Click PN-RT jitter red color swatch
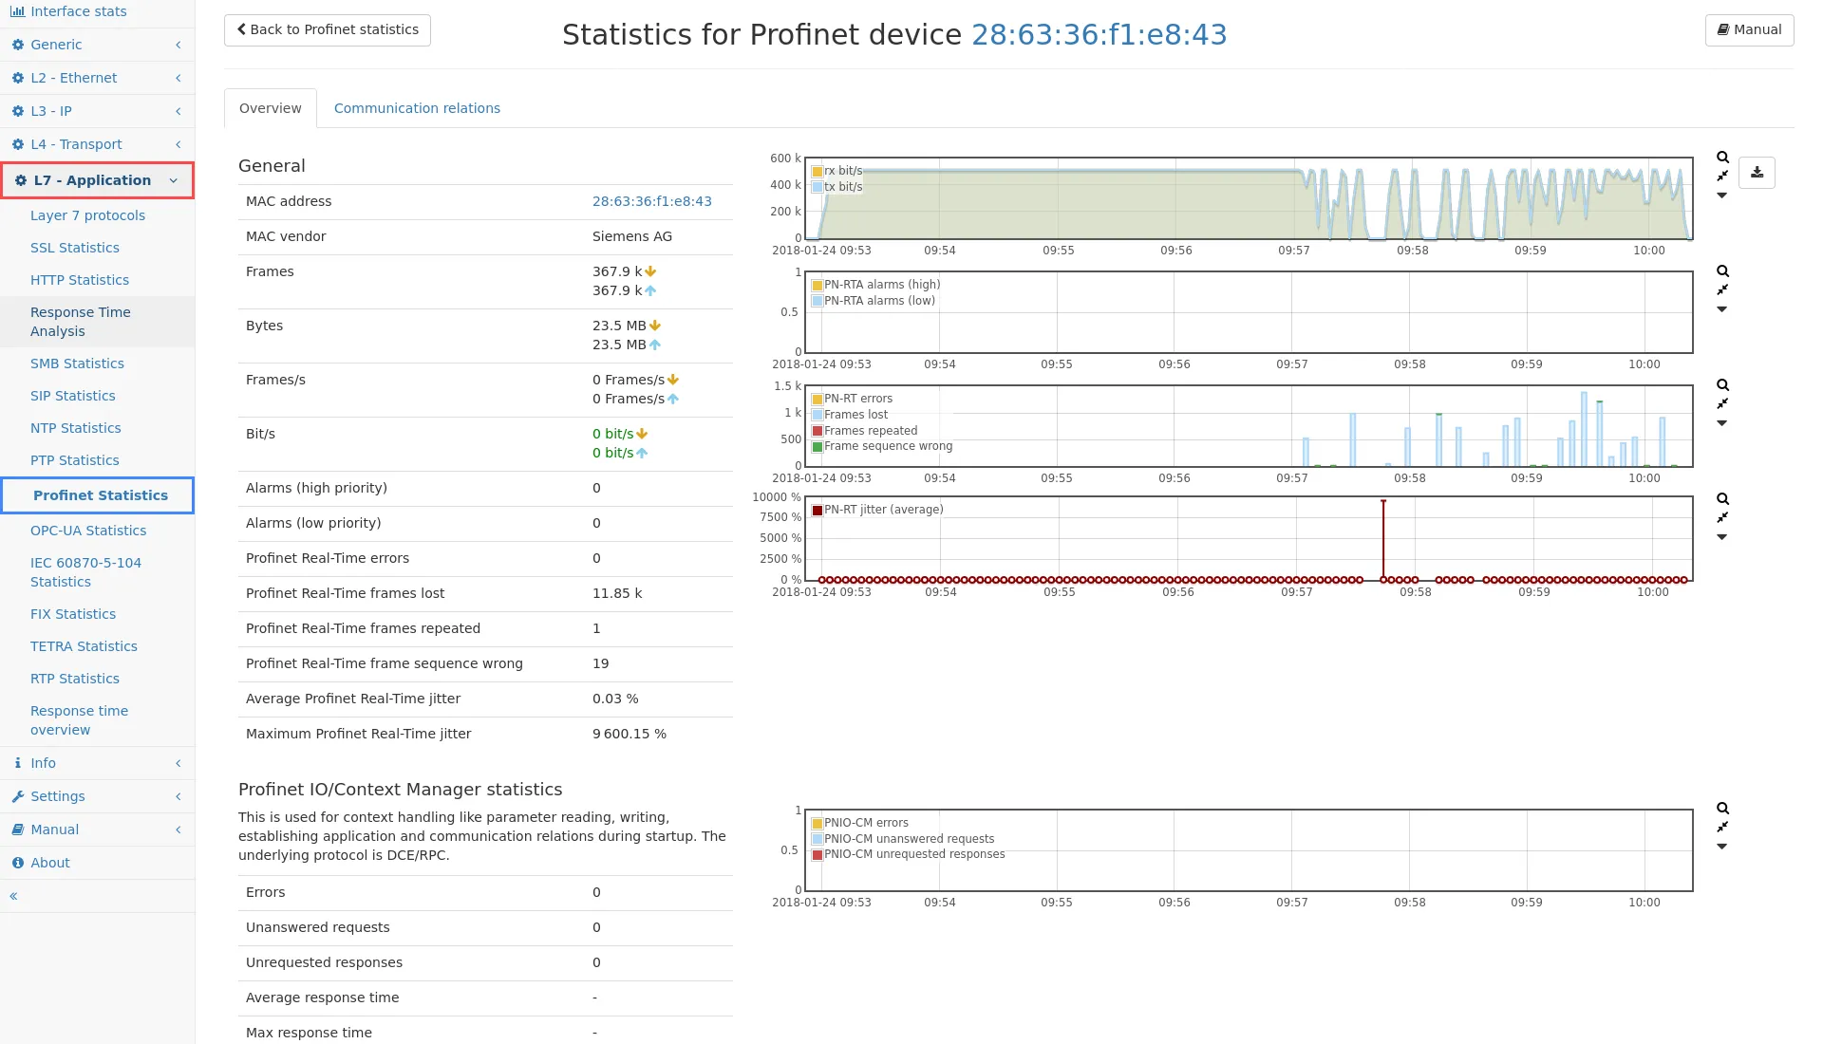Screen dimensions: 1823x1044 pyautogui.click(x=818, y=511)
